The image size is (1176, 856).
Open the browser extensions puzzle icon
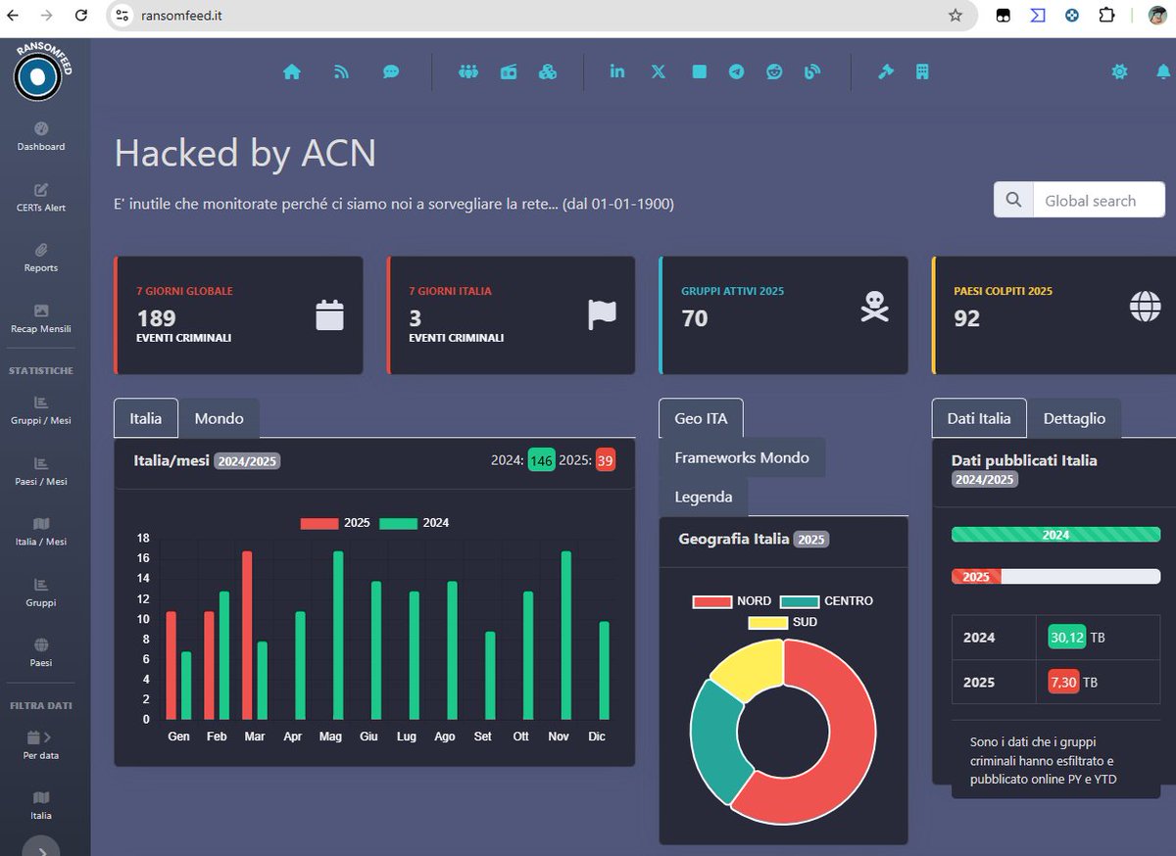(1107, 15)
